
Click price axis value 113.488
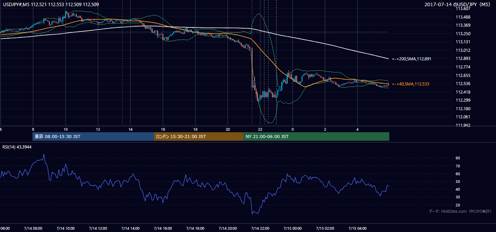[x=463, y=17]
